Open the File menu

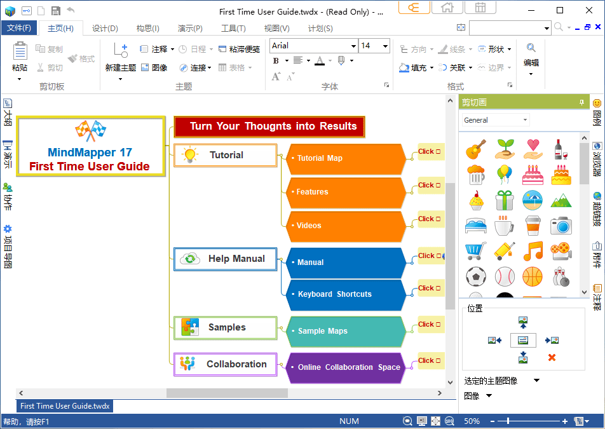19,28
